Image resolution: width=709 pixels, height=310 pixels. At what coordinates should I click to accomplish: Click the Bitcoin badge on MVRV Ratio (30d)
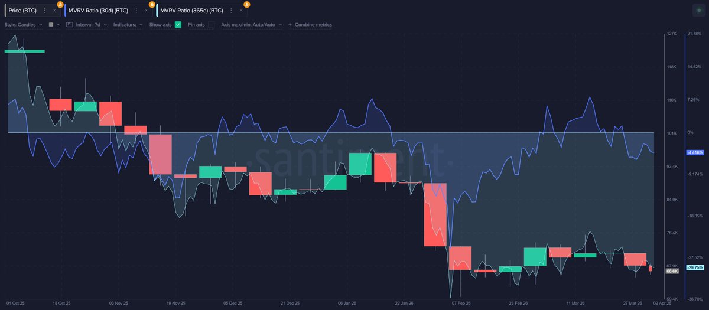point(151,4)
